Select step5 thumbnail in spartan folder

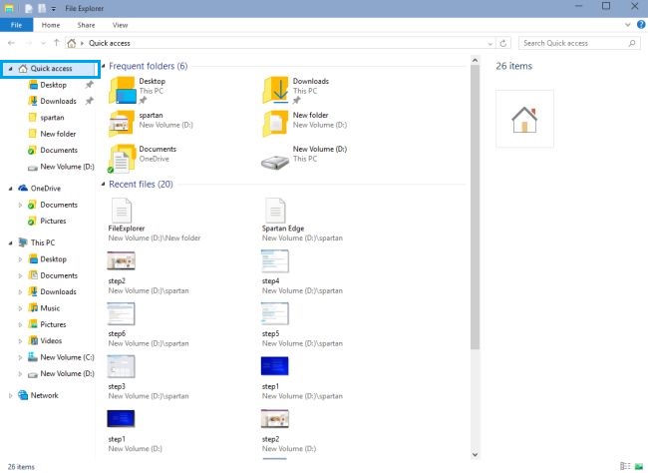[x=275, y=313]
